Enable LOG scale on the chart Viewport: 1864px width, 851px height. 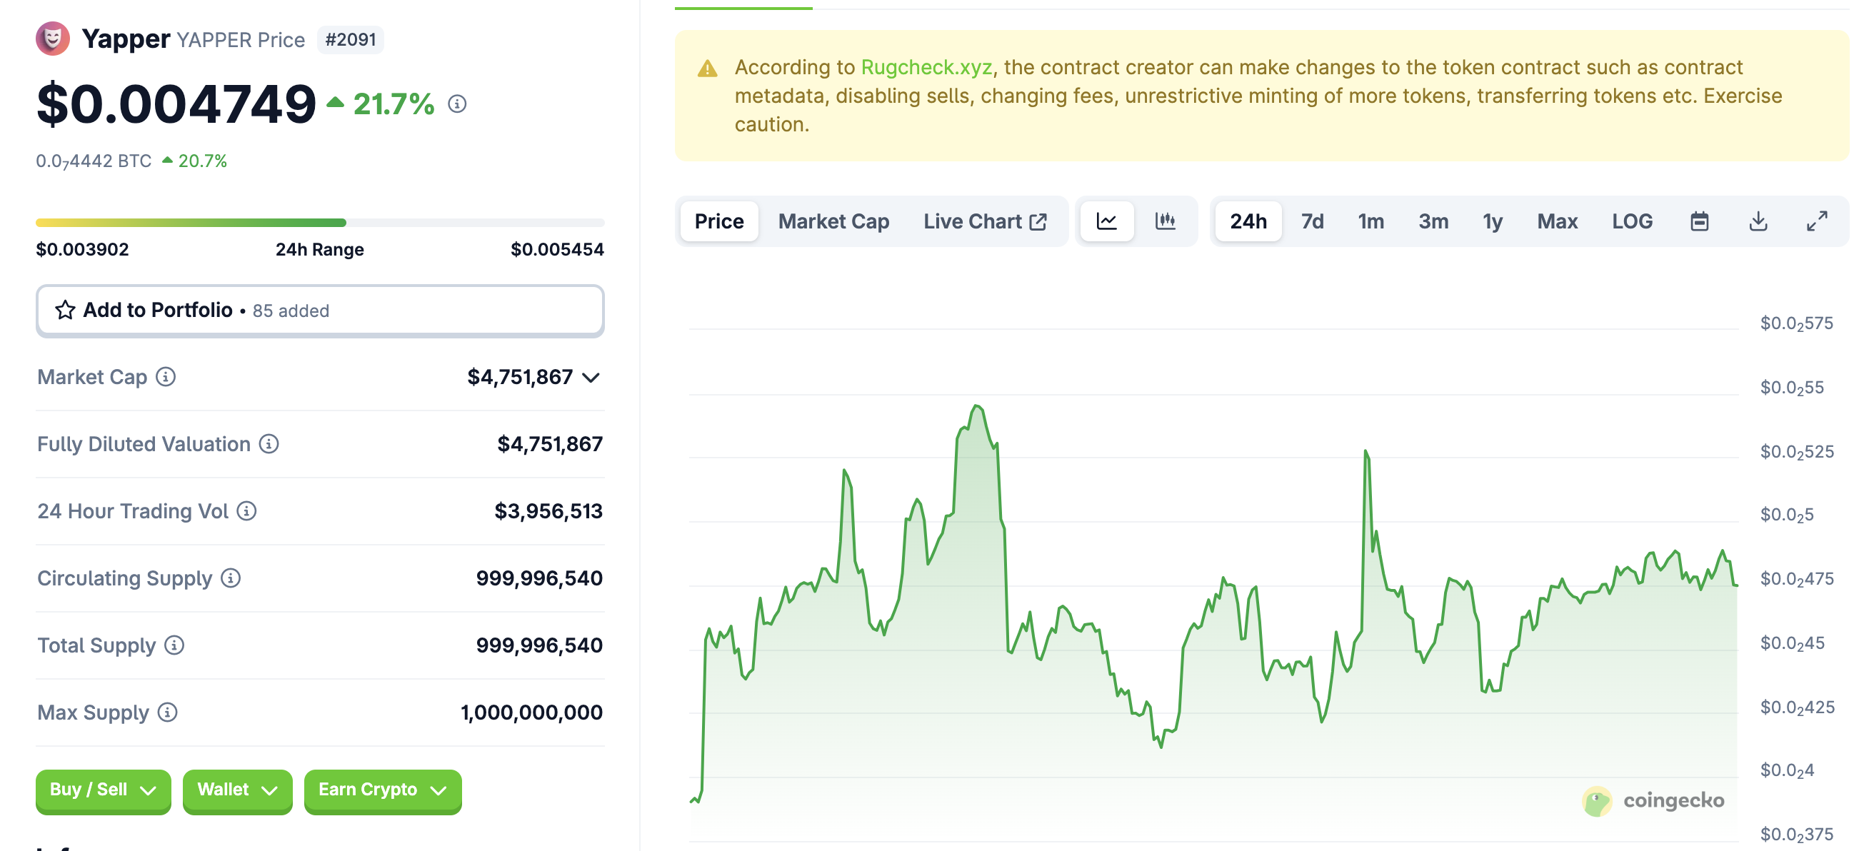coord(1632,221)
